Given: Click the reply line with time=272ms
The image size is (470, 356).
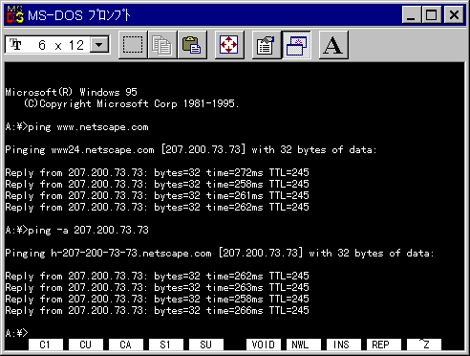Looking at the screenshot, I should 157,173.
